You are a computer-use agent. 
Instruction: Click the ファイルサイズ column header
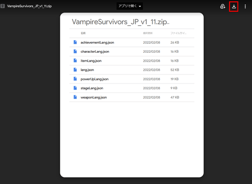coord(178,33)
